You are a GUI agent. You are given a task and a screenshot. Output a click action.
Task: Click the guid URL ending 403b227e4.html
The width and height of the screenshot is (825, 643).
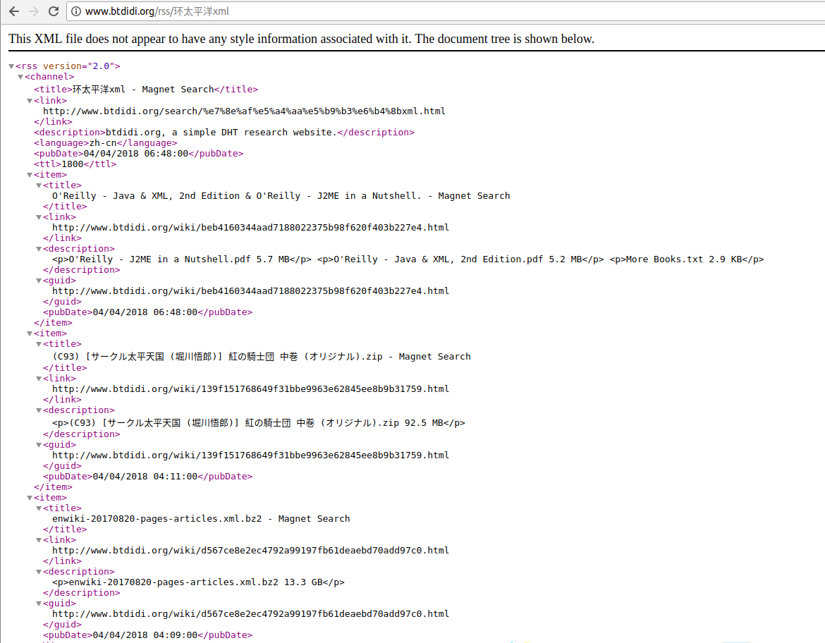point(250,291)
